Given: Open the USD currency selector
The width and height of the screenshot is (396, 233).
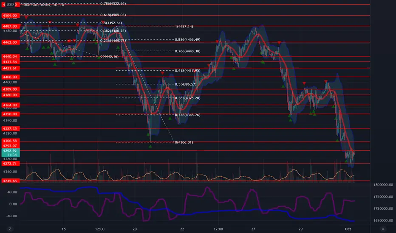Looking at the screenshot, I should click(x=10, y=4).
